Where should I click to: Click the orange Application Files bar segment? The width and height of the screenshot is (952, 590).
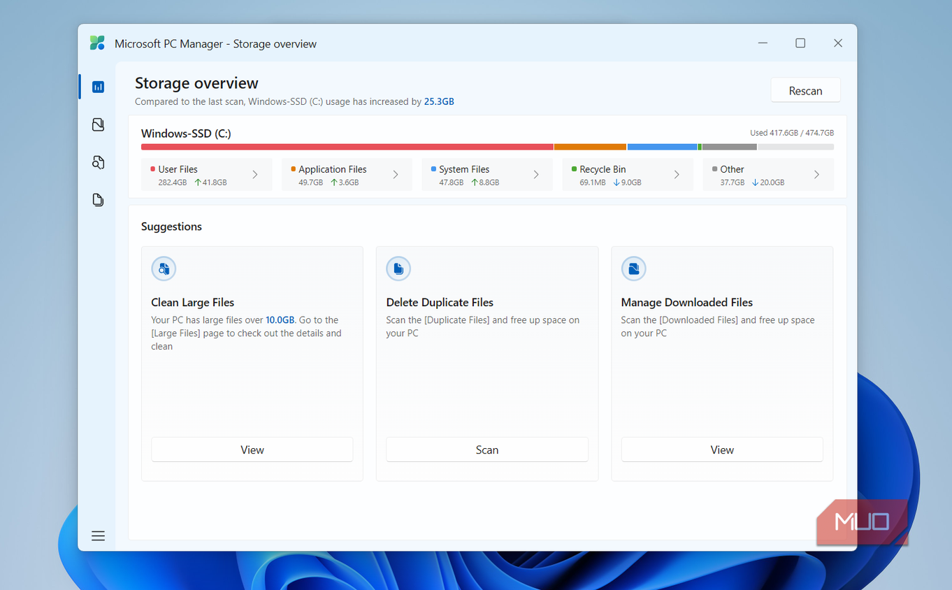pyautogui.click(x=591, y=147)
